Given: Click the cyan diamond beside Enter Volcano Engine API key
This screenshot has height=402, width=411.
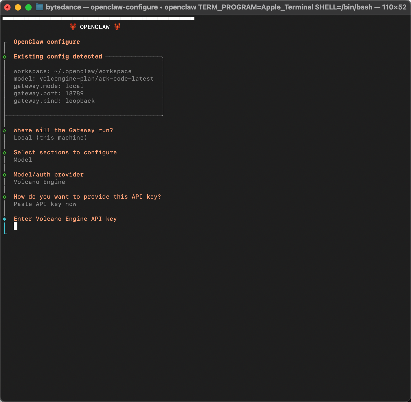Looking at the screenshot, I should 4,219.
